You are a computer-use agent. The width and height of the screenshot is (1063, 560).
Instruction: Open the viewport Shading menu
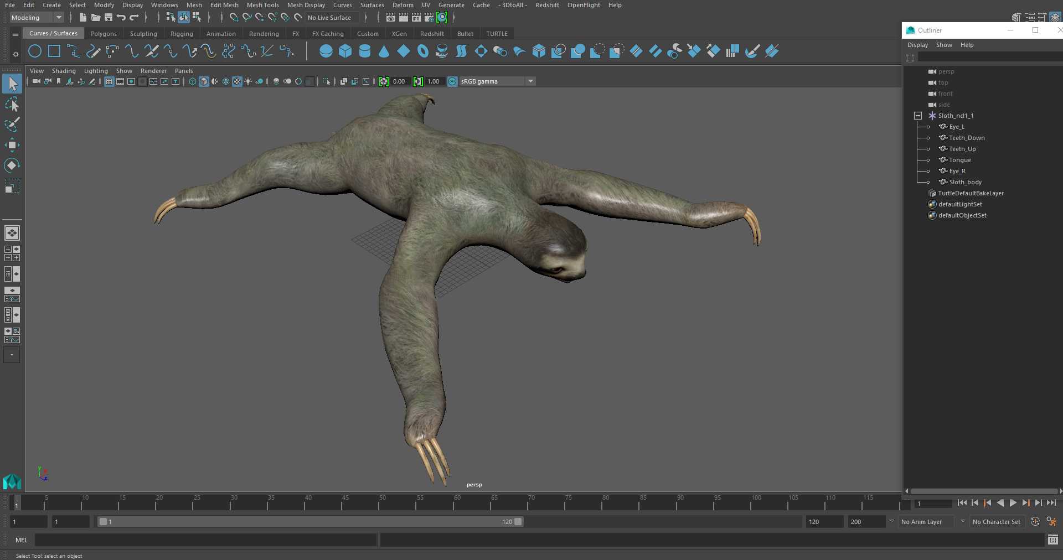point(64,71)
